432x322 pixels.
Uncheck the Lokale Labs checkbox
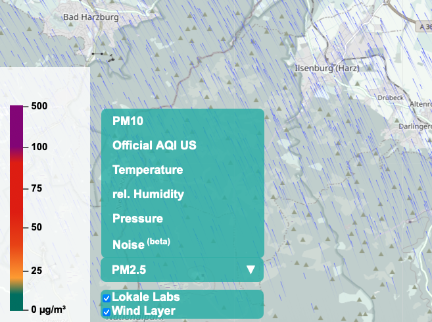coord(107,298)
